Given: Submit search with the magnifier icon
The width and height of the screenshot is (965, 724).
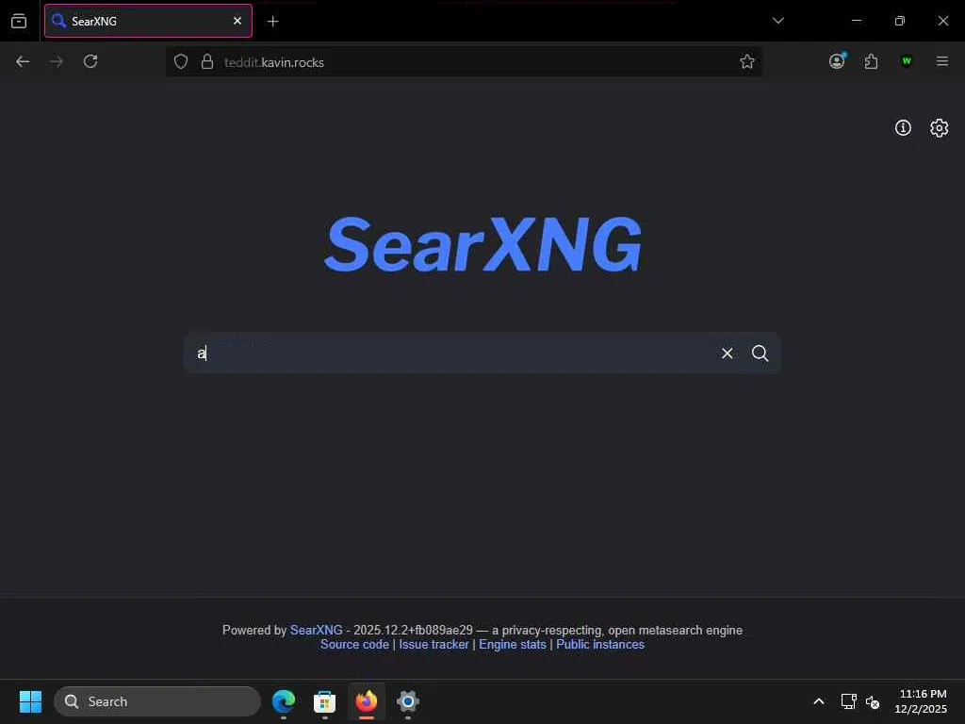Looking at the screenshot, I should click(x=760, y=353).
